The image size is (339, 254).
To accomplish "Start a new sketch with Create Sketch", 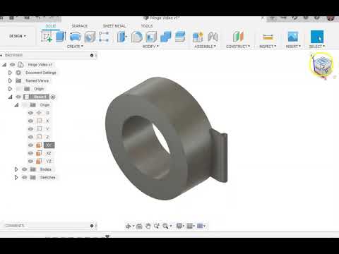I will coord(47,37).
